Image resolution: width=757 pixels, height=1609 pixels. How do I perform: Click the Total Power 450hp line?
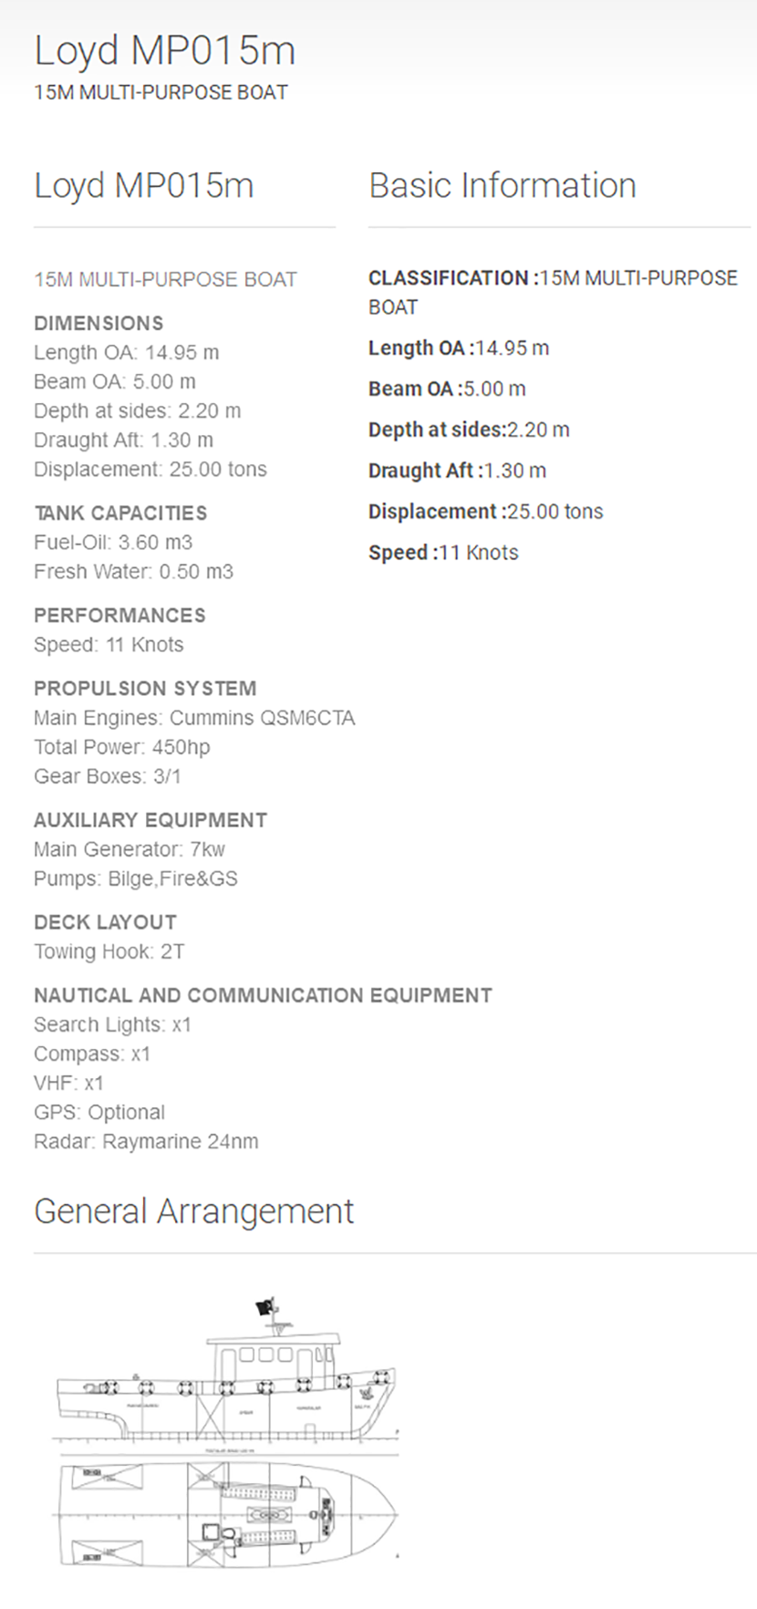[x=121, y=747]
